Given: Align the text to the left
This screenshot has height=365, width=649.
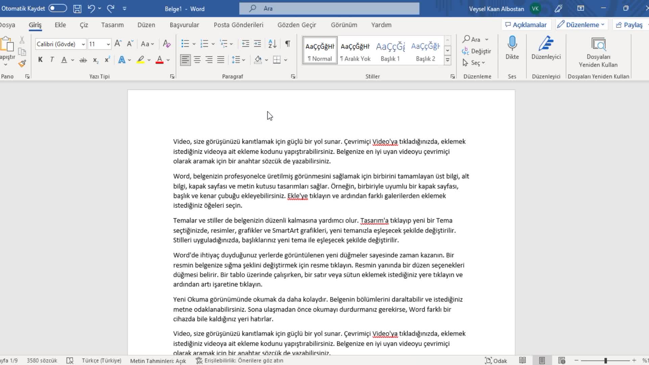Looking at the screenshot, I should pyautogui.click(x=185, y=60).
